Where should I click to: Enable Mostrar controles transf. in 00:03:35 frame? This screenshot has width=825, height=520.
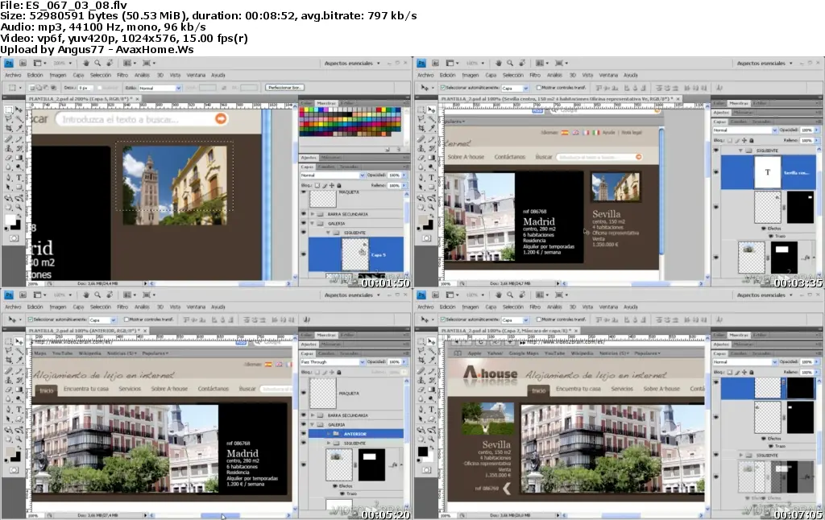click(x=539, y=88)
